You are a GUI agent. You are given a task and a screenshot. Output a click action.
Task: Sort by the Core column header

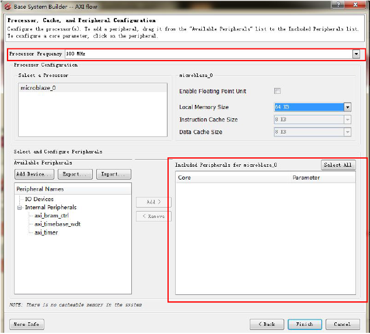(x=233, y=178)
